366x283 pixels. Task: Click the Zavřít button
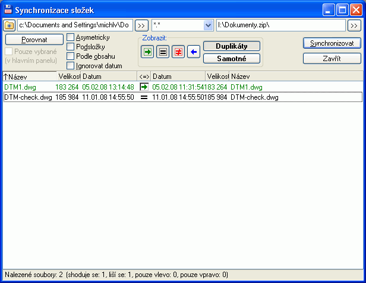point(332,59)
